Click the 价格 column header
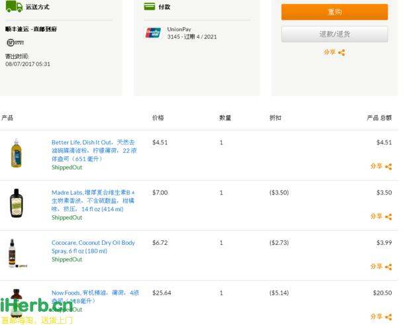 tap(158, 118)
